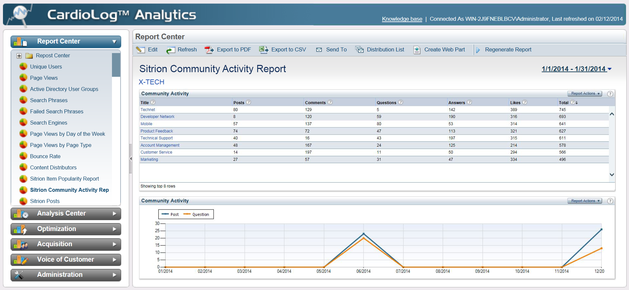The height and width of the screenshot is (290, 629).
Task: Open Report Actions menu for the table
Action: pyautogui.click(x=585, y=94)
